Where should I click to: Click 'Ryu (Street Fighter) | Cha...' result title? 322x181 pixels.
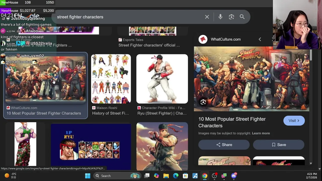pos(162,113)
